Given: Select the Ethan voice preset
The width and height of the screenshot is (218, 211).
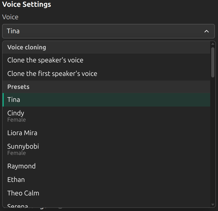Looking at the screenshot, I should click(106, 180).
